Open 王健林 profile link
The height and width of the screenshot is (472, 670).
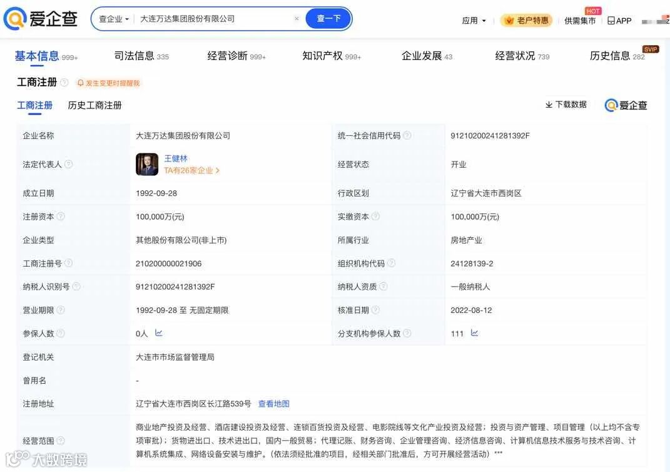176,158
